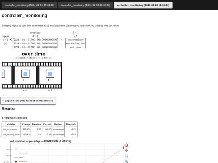
Task: Click the 'out rerun' matrix entry
Action: [75, 47]
